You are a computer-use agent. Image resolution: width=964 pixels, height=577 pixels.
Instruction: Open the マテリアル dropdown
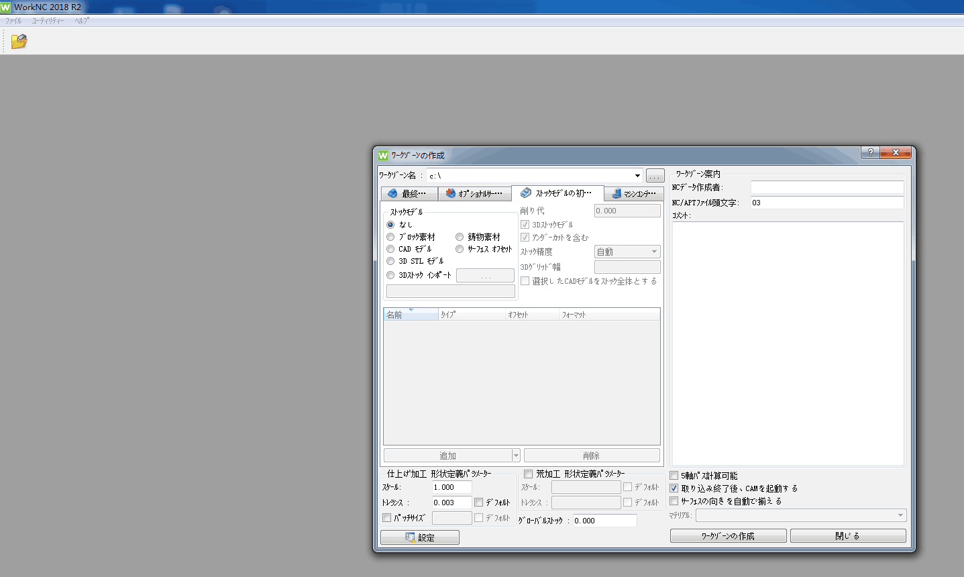(x=801, y=515)
